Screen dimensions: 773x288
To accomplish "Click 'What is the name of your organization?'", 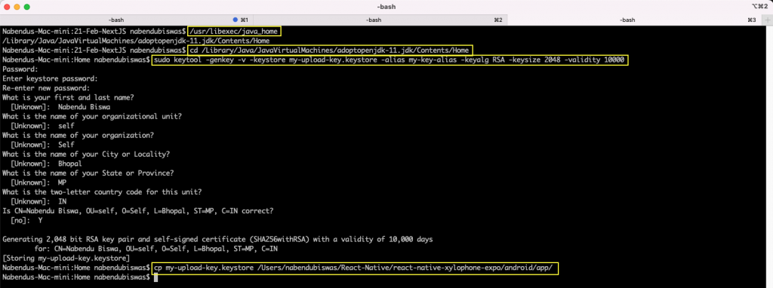I will tap(78, 135).
